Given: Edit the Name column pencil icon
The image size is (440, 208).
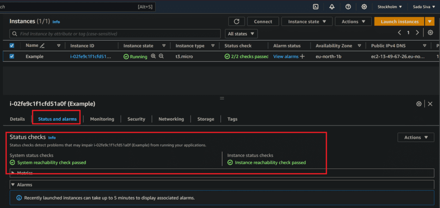Looking at the screenshot, I should click(x=43, y=45).
